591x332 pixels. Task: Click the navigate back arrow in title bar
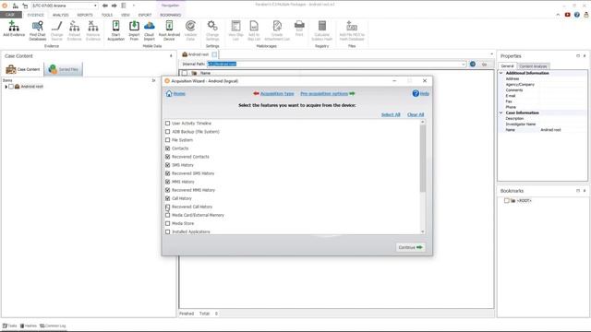105,6
